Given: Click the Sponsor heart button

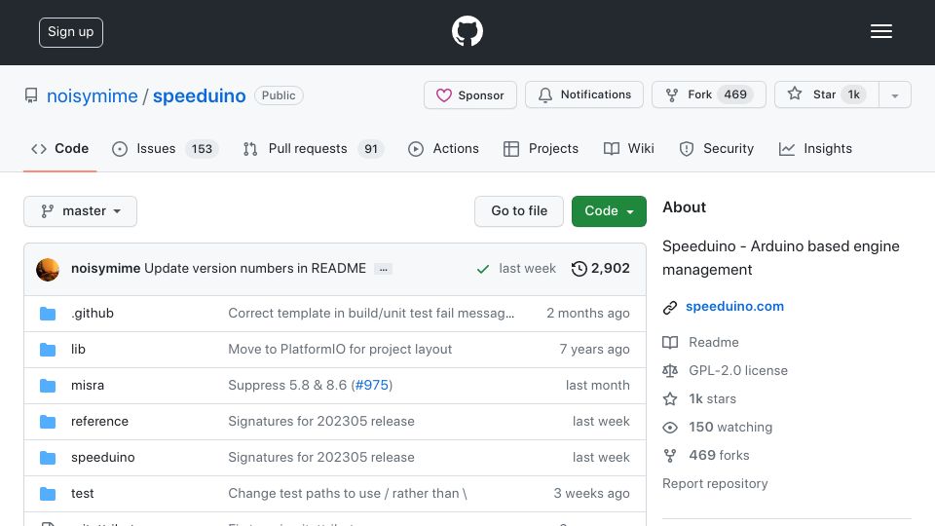Looking at the screenshot, I should click(x=469, y=94).
